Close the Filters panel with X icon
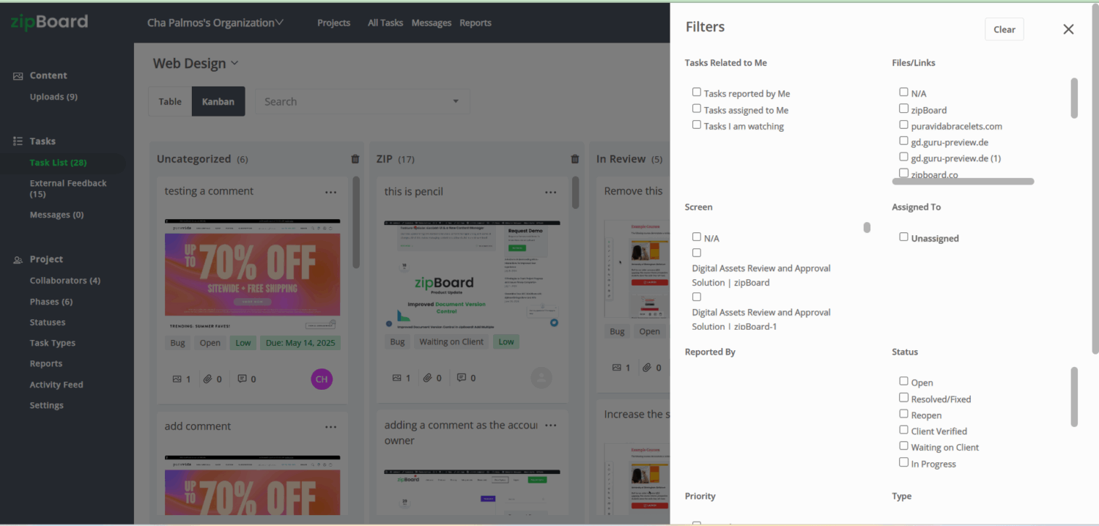1099x526 pixels. coord(1068,29)
